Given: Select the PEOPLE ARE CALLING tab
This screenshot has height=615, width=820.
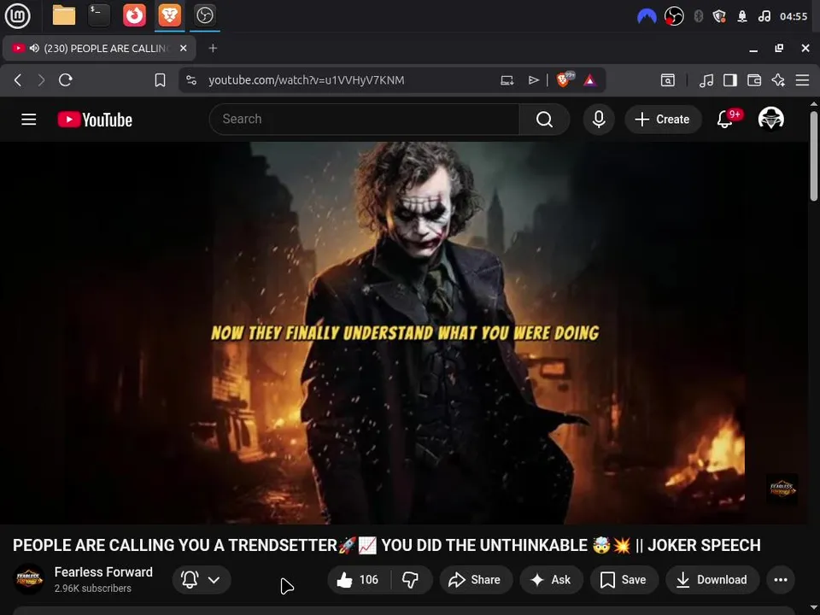Looking at the screenshot, I should (x=99, y=48).
